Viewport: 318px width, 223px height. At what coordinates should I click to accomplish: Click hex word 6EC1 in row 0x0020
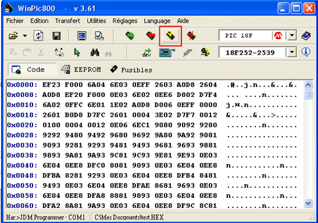[x=141, y=125]
